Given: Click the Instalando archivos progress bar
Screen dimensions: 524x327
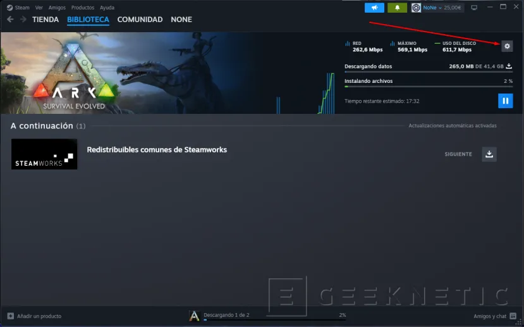Looking at the screenshot, I should point(429,87).
